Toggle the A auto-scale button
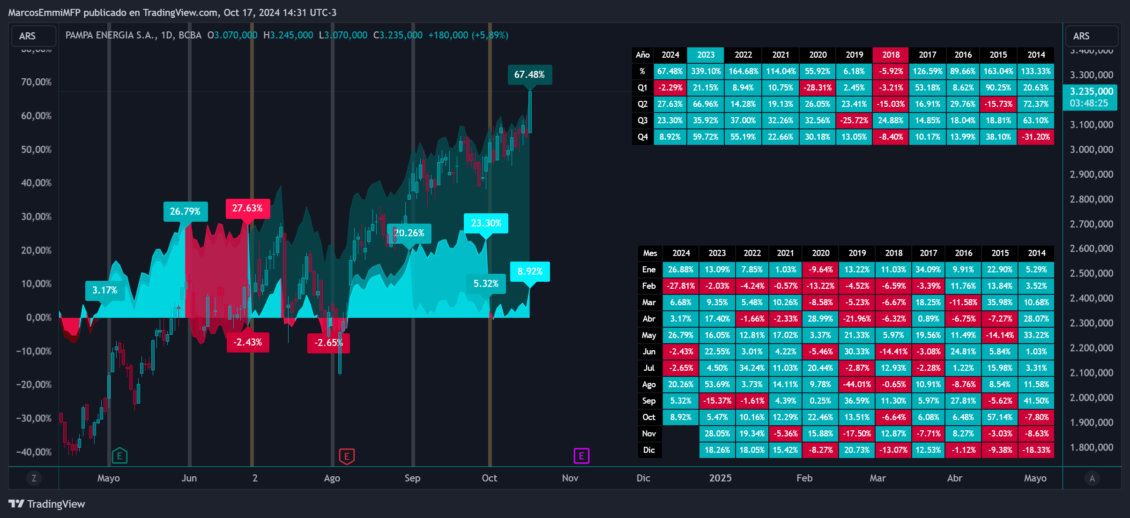The height and width of the screenshot is (518, 1130). tap(1092, 478)
